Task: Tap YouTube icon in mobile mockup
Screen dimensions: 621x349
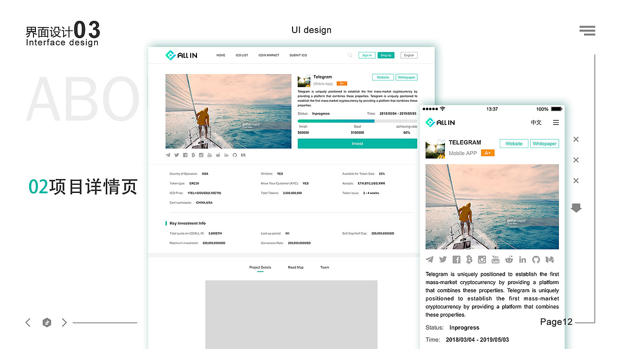Action: tap(495, 259)
